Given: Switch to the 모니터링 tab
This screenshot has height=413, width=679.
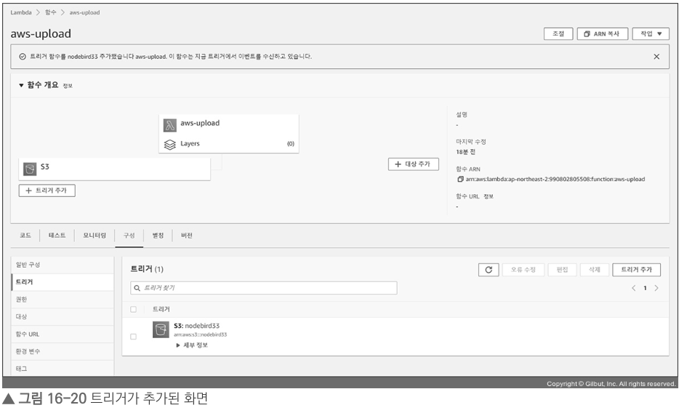Looking at the screenshot, I should pos(95,236).
